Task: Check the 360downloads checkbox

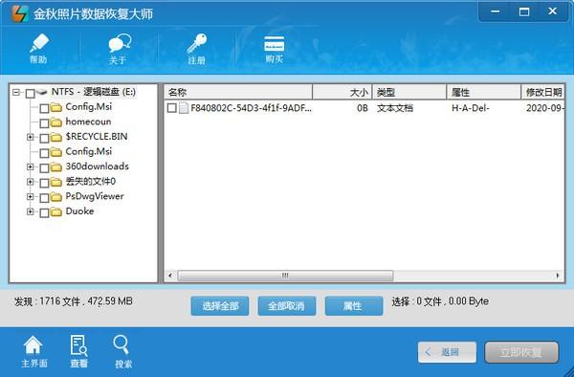Action: (x=44, y=168)
